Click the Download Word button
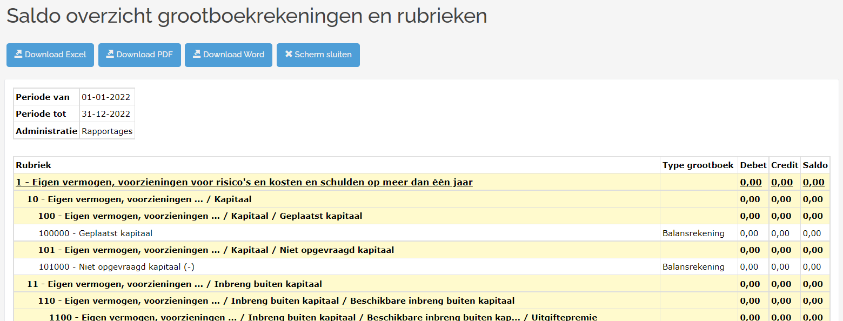Screen dimensions: 843x321 228,55
